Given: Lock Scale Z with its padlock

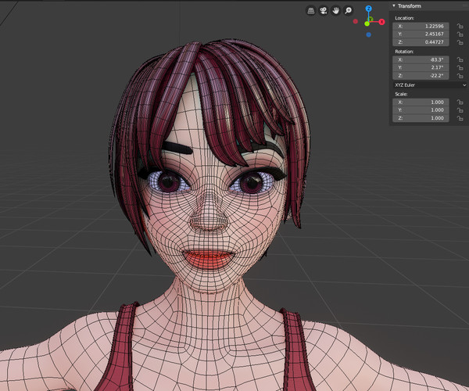Looking at the screenshot, I should click(x=460, y=118).
